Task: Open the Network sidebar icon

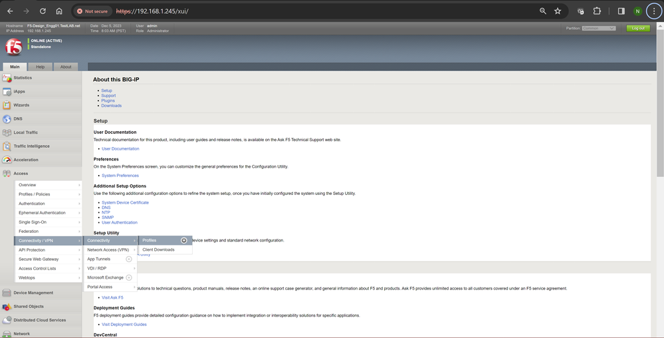Action: (x=7, y=334)
